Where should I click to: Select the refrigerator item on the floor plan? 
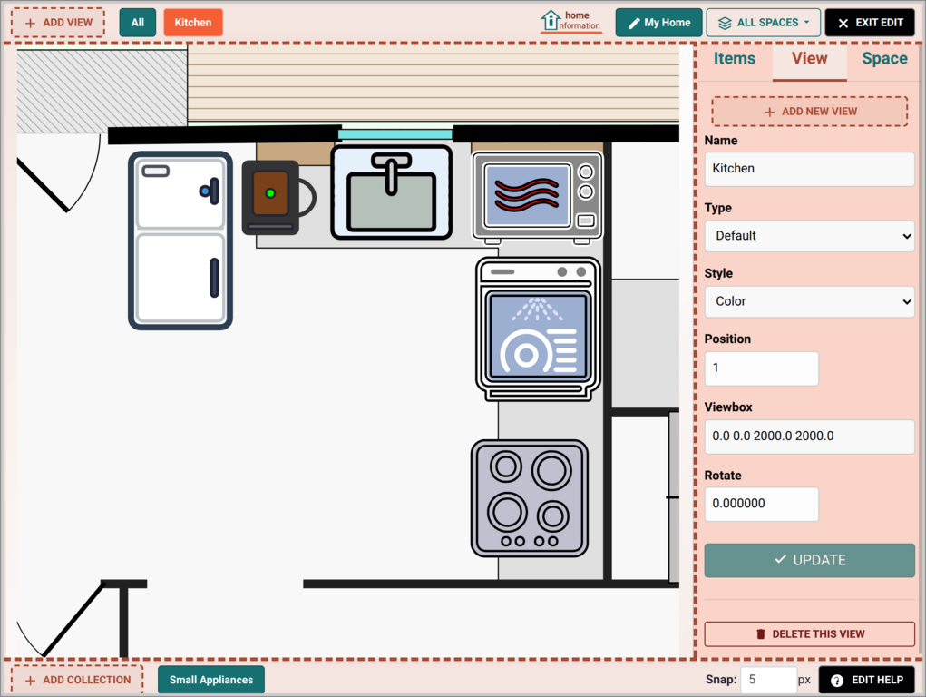coord(180,240)
